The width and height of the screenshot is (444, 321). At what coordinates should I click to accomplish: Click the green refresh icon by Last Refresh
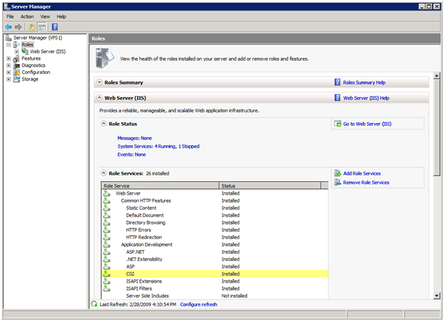[94, 304]
